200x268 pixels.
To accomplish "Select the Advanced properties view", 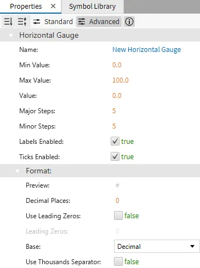I will tap(99, 22).
